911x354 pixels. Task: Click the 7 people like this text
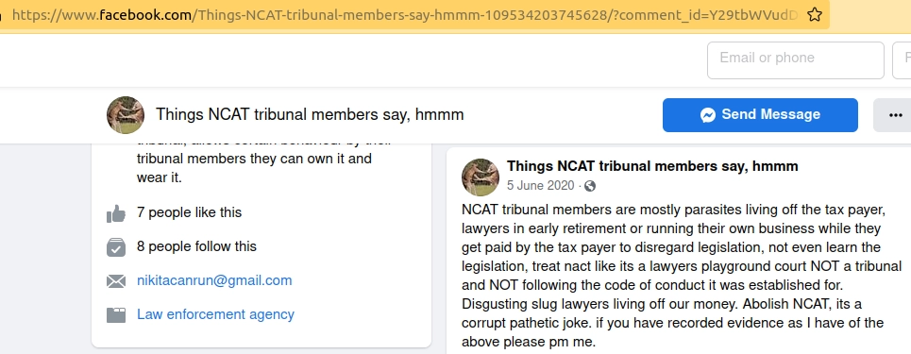pyautogui.click(x=190, y=212)
